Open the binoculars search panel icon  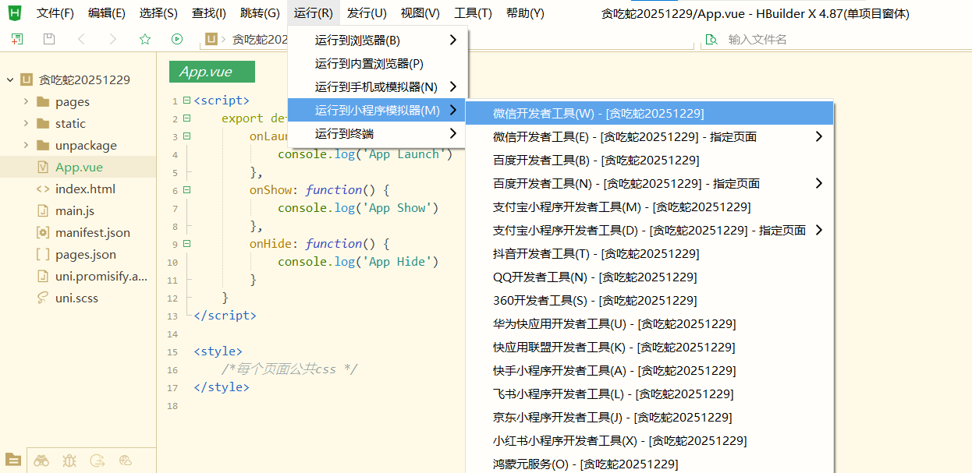(41, 461)
